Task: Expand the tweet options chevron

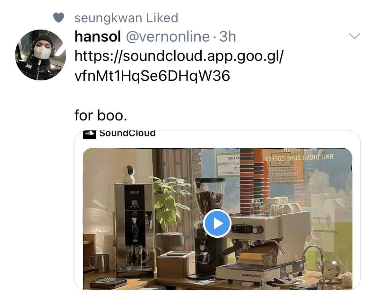Action: tap(354, 36)
